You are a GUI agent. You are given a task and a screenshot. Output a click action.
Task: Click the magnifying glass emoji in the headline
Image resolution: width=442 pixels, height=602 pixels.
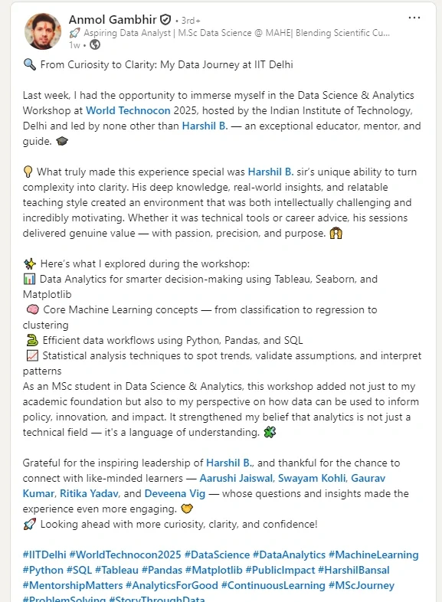coord(30,64)
